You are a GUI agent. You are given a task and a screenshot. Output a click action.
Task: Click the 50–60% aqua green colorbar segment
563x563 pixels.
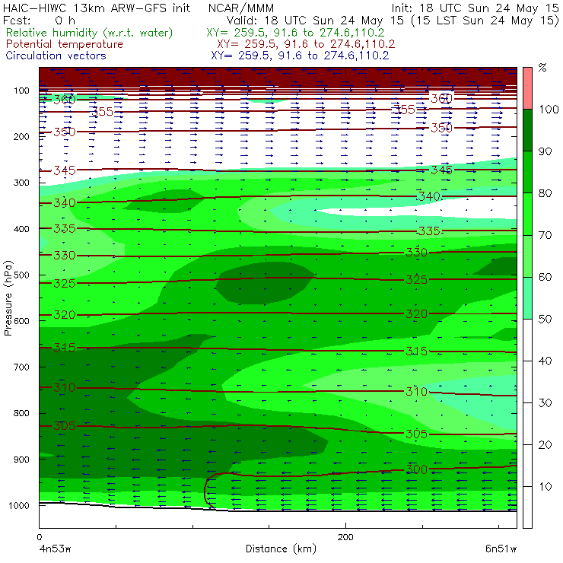pos(527,297)
